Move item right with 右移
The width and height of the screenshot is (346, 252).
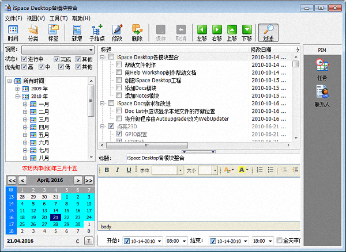[x=217, y=33]
